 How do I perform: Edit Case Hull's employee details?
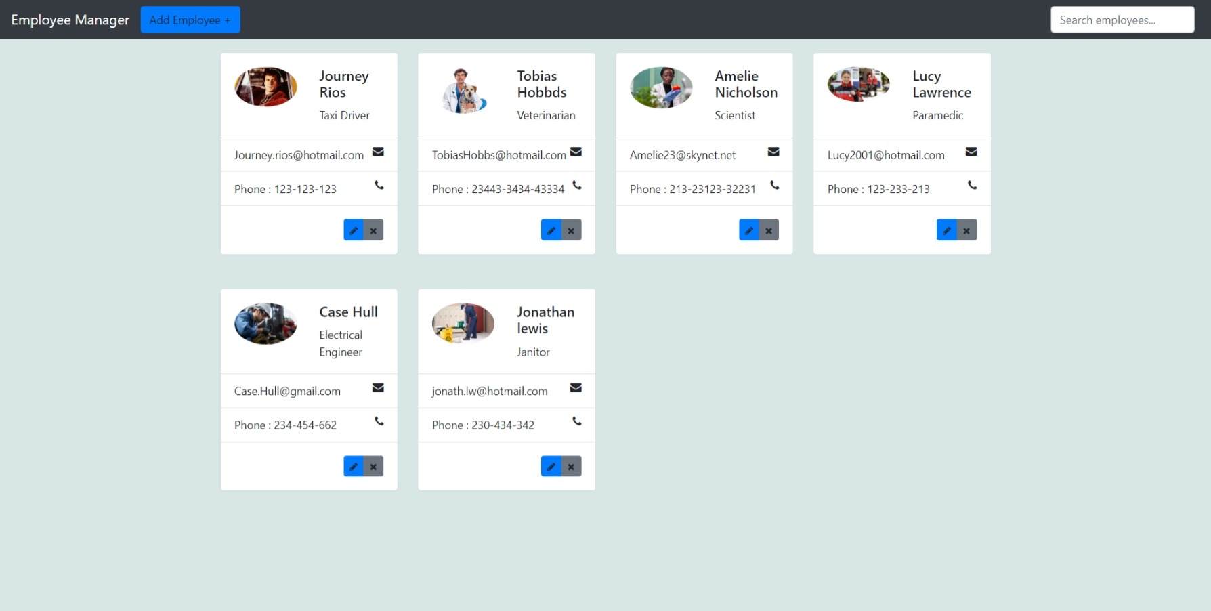353,466
